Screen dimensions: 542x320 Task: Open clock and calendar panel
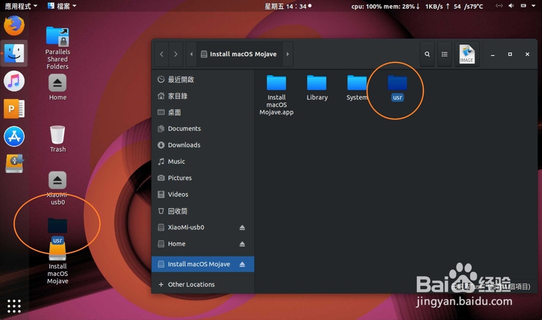[x=288, y=6]
